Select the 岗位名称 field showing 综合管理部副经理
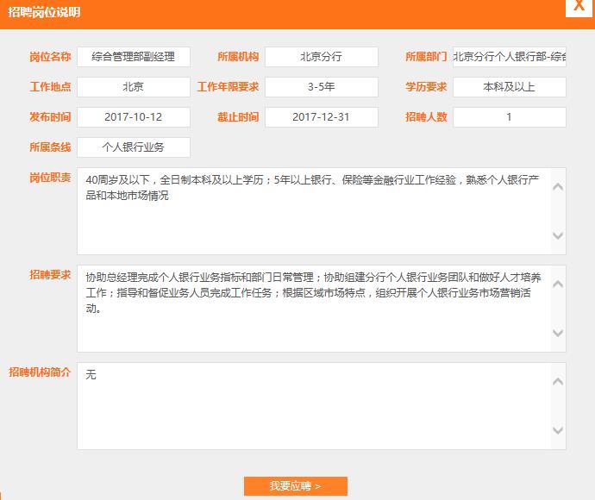Image resolution: width=595 pixels, height=500 pixels. pos(133,57)
